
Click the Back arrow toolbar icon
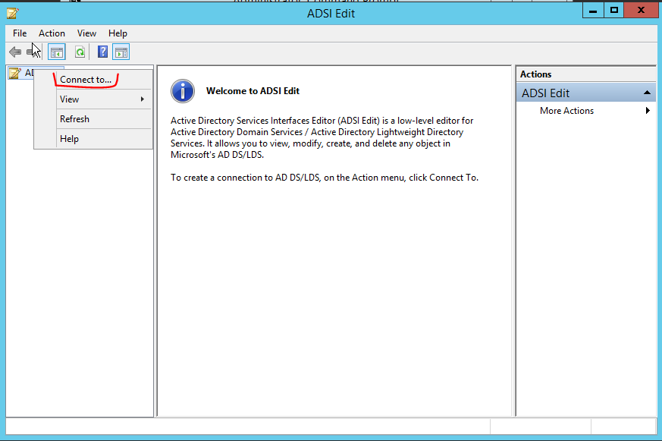coord(15,52)
